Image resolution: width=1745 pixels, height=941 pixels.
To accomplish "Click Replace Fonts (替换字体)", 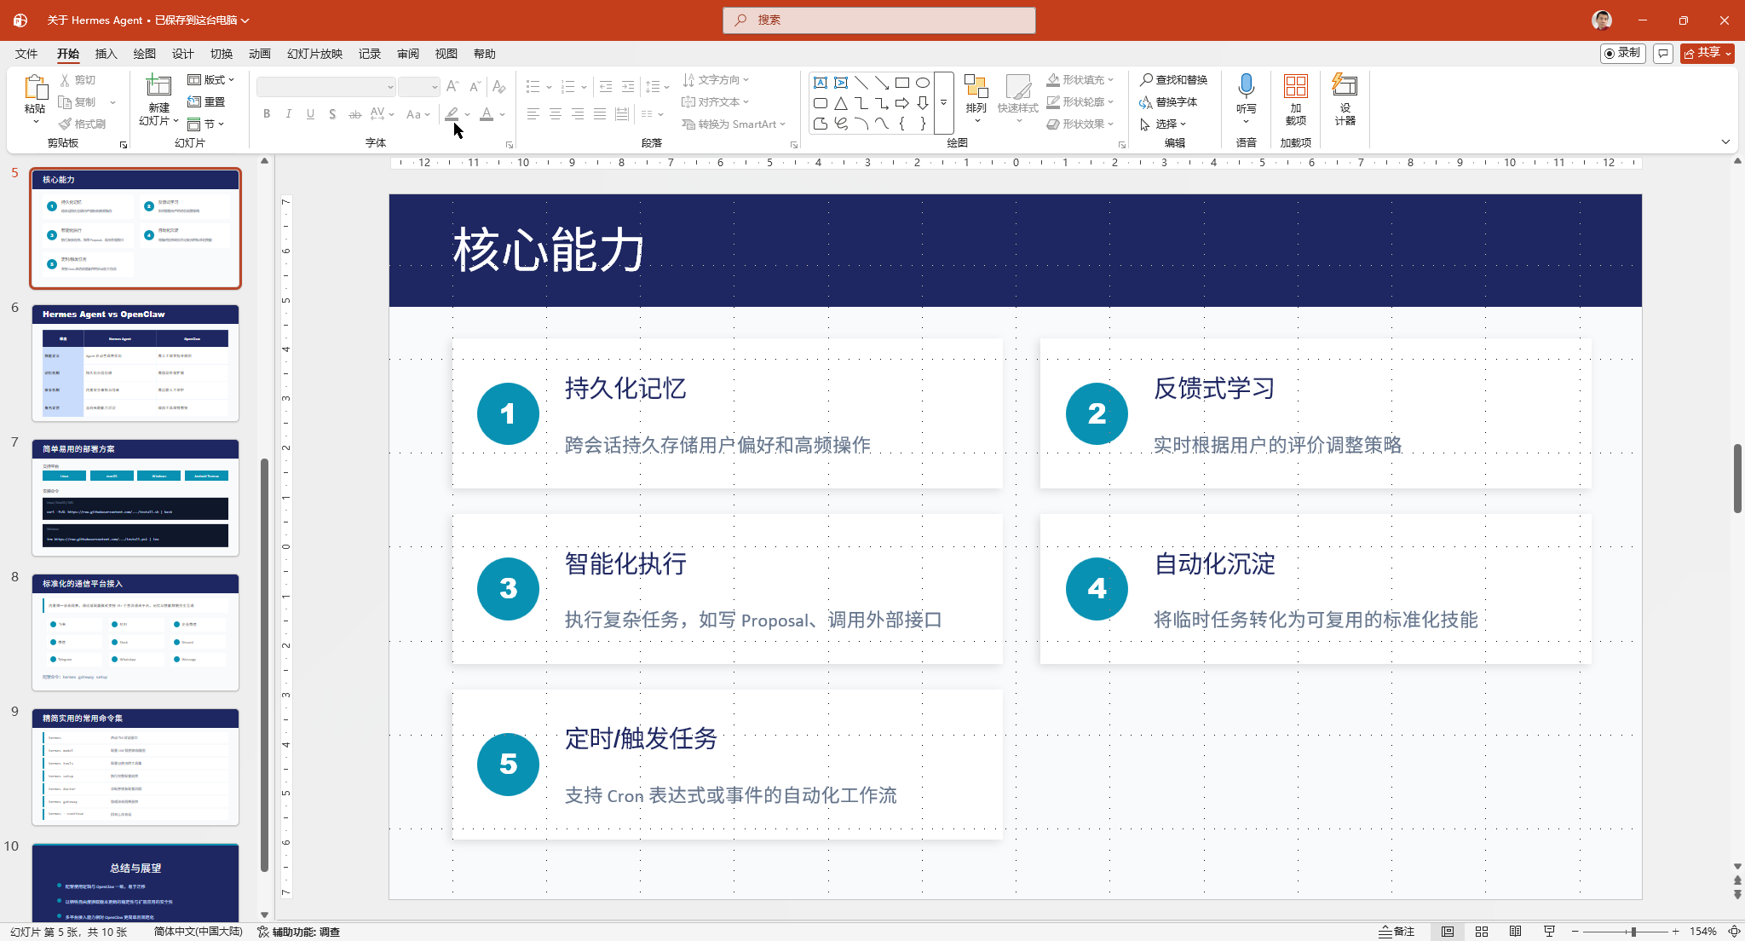I will point(1168,101).
